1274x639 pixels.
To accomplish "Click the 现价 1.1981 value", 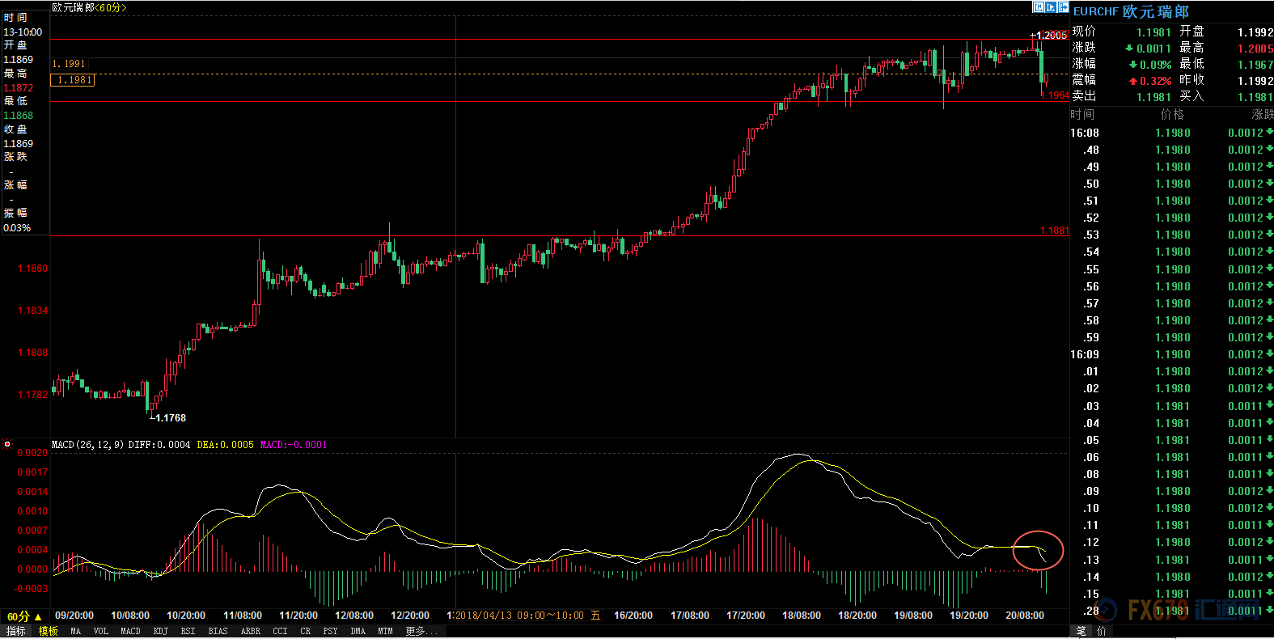I will [x=1153, y=32].
